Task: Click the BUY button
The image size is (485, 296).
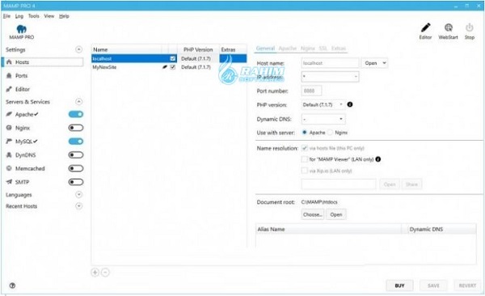Action: point(399,285)
